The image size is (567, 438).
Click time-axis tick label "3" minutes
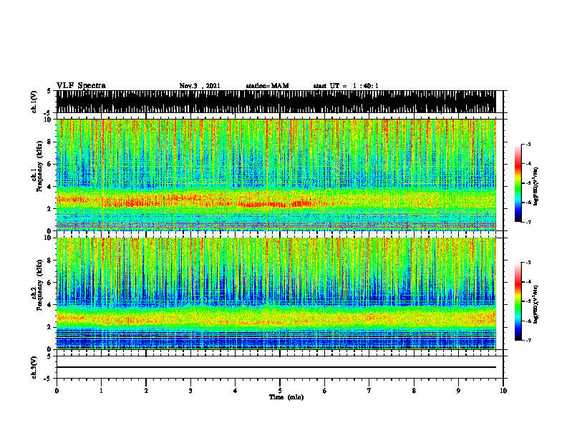point(190,391)
